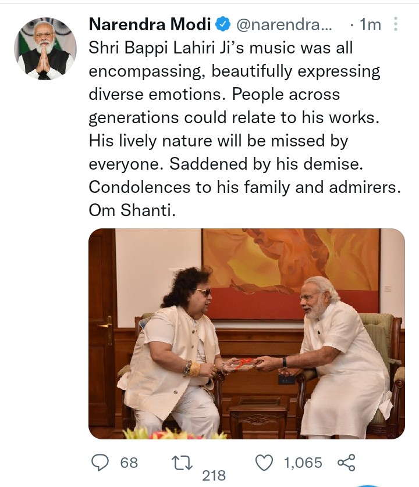The height and width of the screenshot is (487, 419).
Task: Click the tweet text starting with Shri Bappi Lahiri
Action: 245,129
